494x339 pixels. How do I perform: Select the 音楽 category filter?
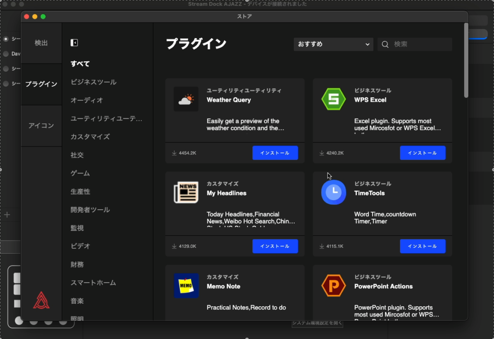76,301
